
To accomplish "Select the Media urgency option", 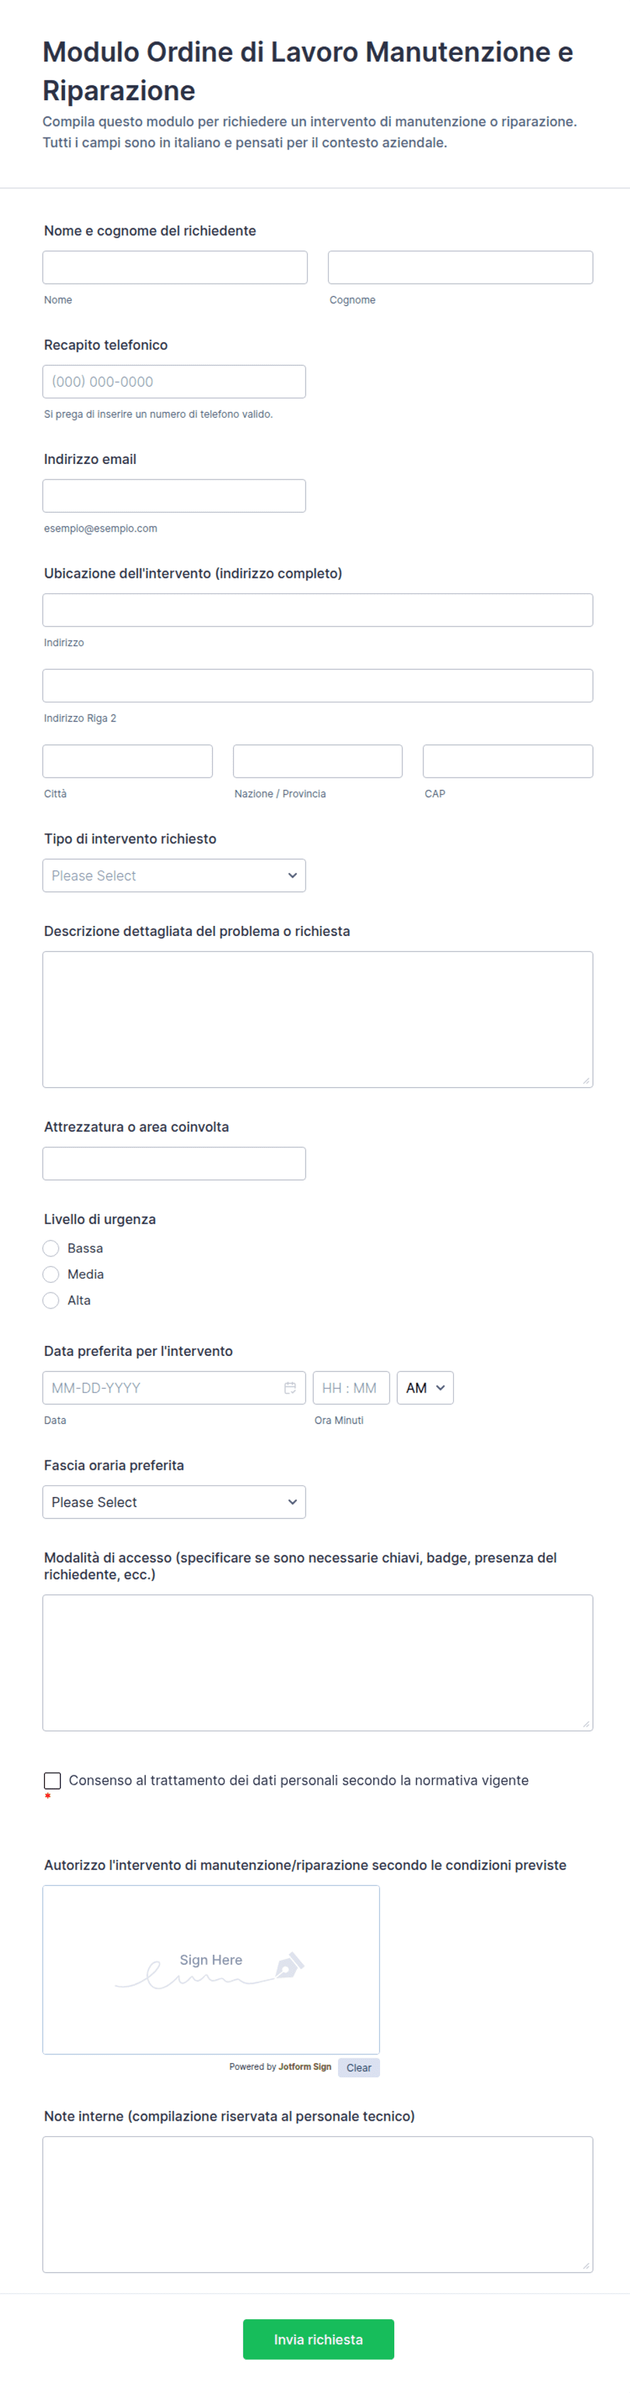I will click(51, 1273).
